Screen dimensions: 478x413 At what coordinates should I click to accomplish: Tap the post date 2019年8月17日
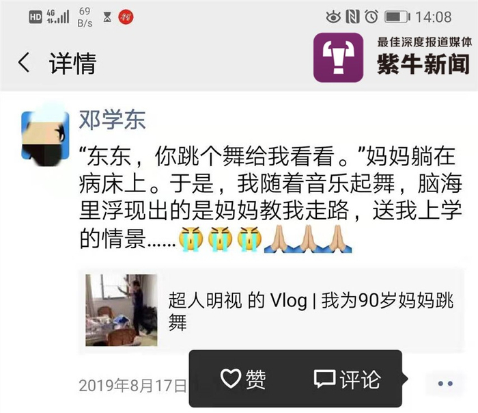tap(132, 385)
